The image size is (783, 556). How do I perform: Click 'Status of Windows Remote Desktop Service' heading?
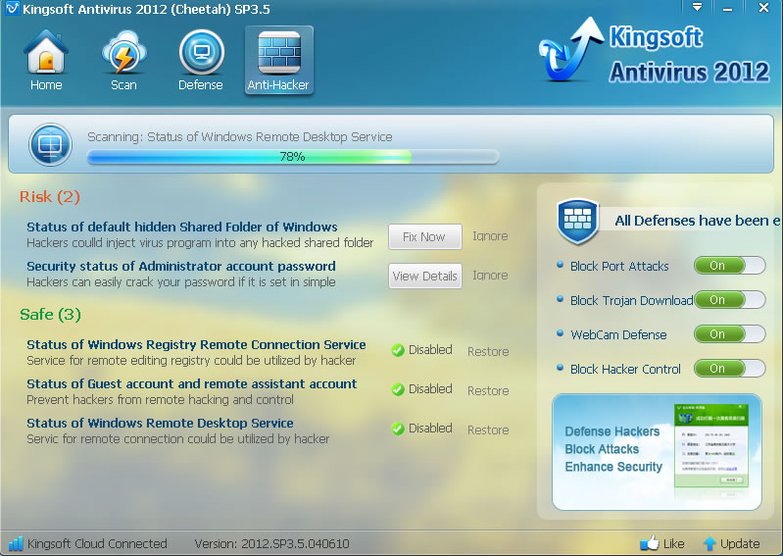[160, 423]
